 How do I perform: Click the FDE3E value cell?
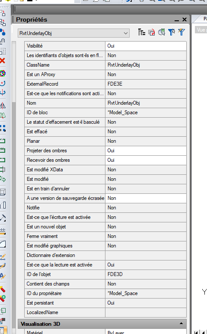click(x=146, y=84)
